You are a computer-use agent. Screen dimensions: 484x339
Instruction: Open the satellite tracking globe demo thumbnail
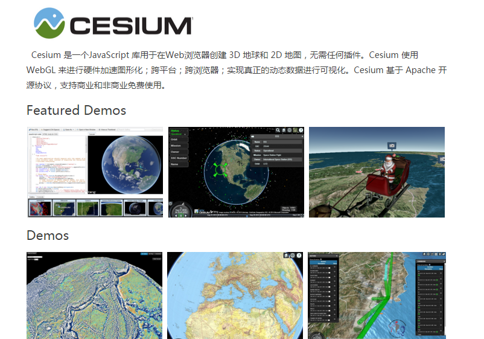(x=236, y=172)
